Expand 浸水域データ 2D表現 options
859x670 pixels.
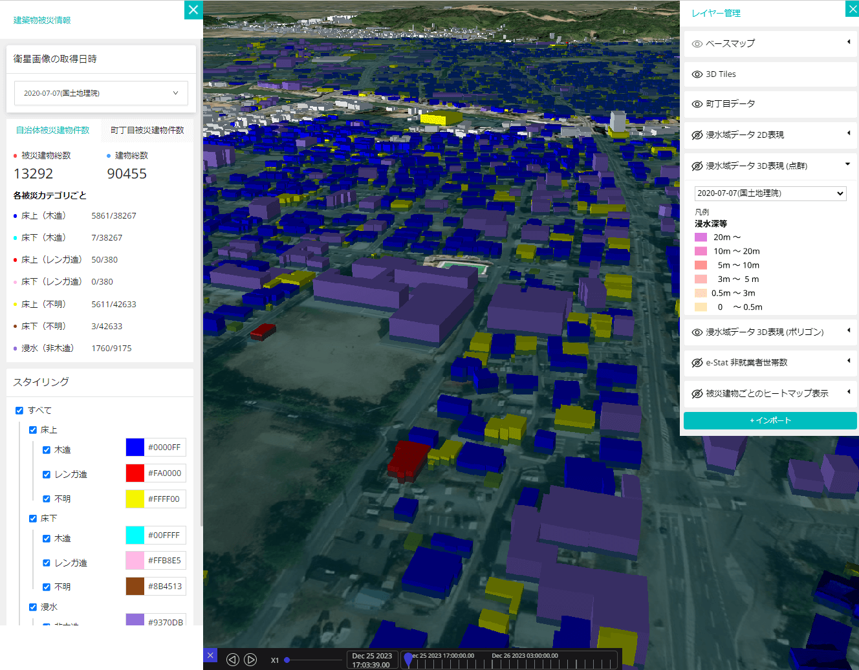(849, 133)
